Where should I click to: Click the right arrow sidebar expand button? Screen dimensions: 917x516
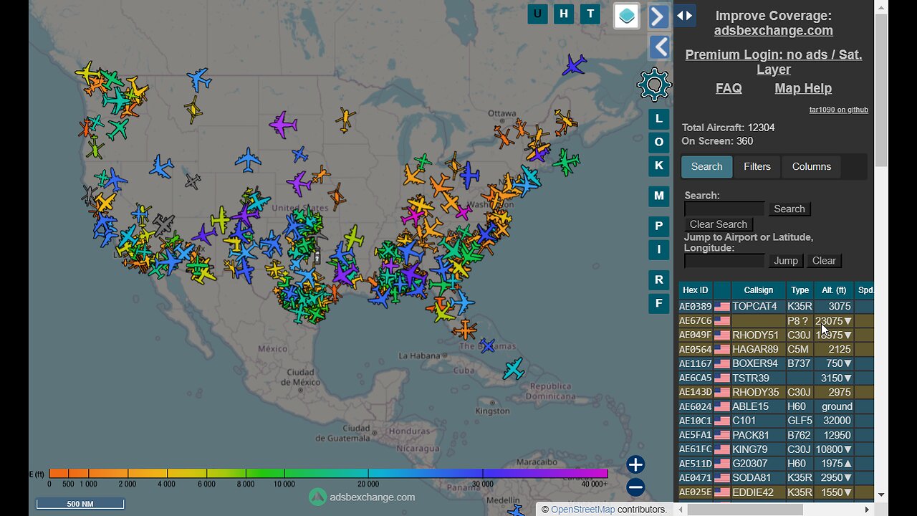[x=659, y=16]
